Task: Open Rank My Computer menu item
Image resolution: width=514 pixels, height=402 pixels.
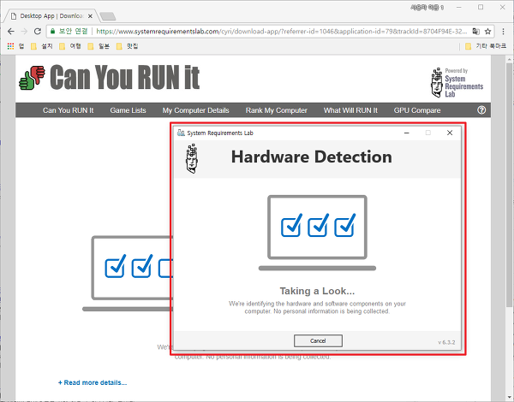Action: [277, 110]
